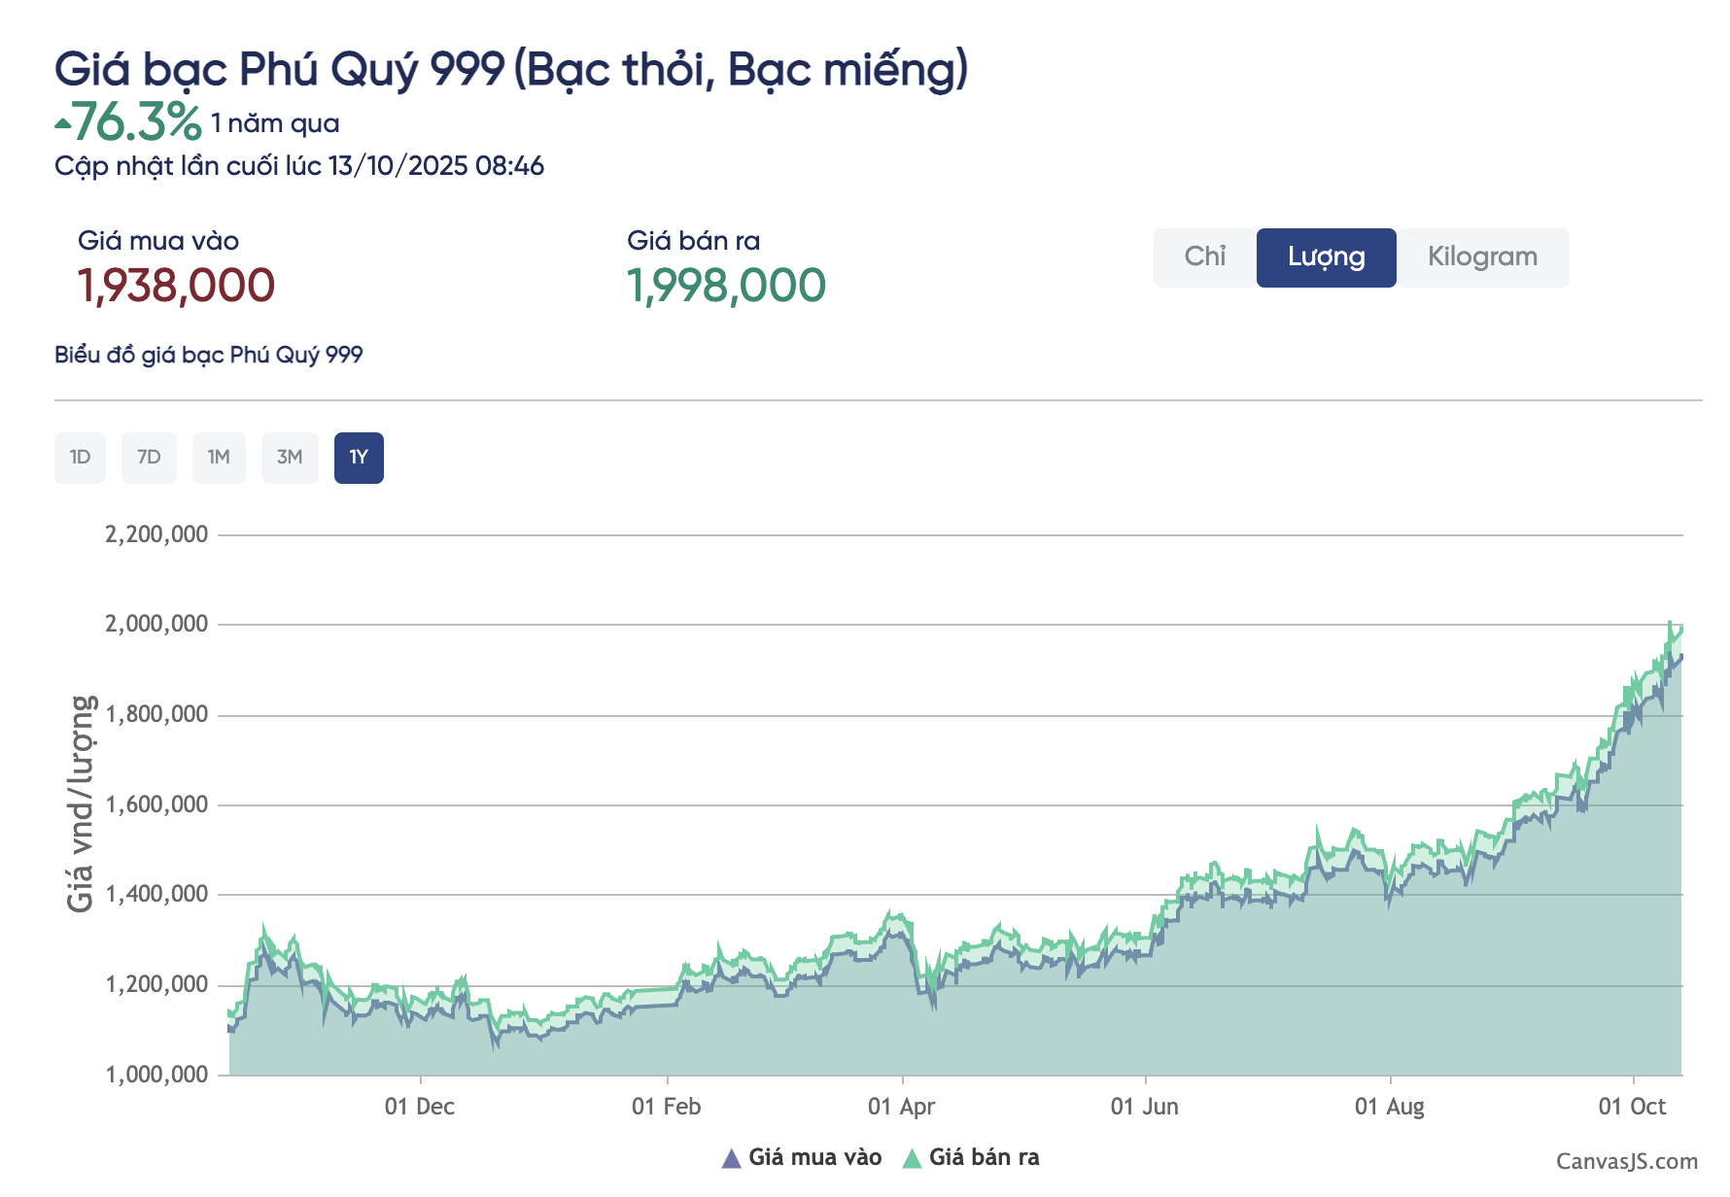Click the 1,938,000 buy price value
1730x1197 pixels.
coord(176,286)
